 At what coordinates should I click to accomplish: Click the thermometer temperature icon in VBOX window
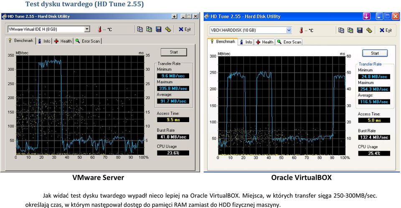[301, 31]
